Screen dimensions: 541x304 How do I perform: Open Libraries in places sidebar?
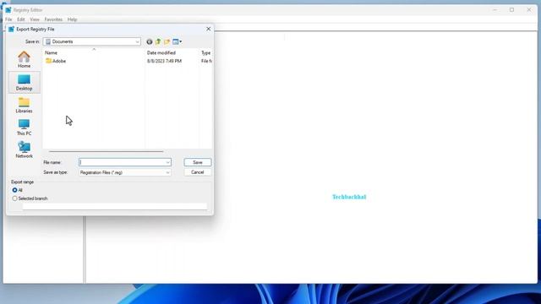(24, 105)
